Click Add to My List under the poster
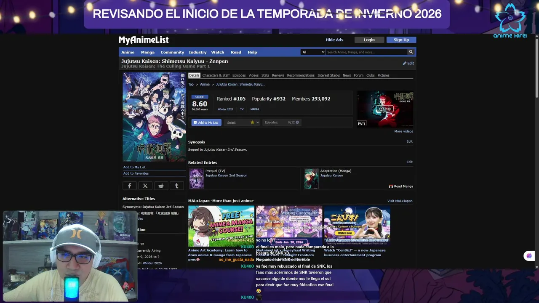This screenshot has width=539, height=303. (134, 167)
